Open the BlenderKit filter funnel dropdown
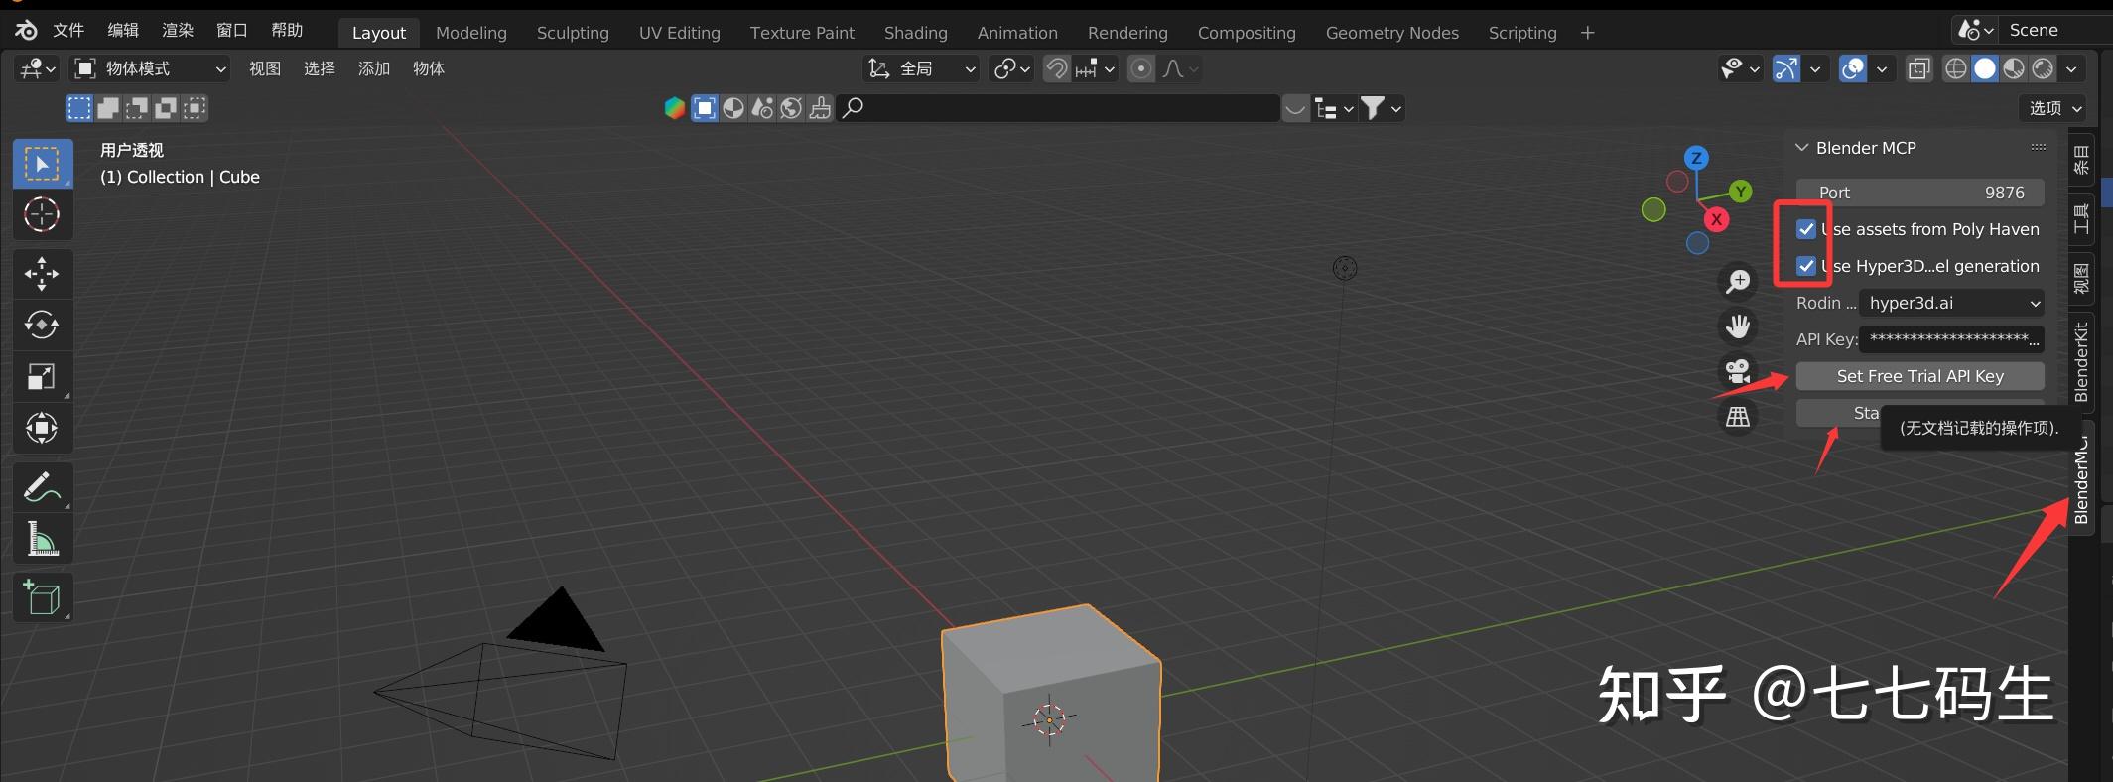This screenshot has width=2113, height=782. pyautogui.click(x=1381, y=108)
